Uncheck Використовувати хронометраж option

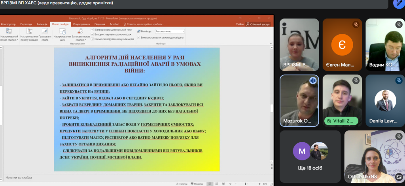coord(93,34)
